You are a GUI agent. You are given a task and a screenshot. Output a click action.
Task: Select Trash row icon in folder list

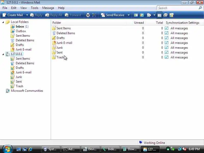pyautogui.click(x=54, y=57)
